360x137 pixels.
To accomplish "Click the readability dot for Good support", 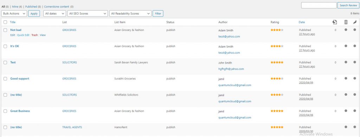I will (x=355, y=78).
